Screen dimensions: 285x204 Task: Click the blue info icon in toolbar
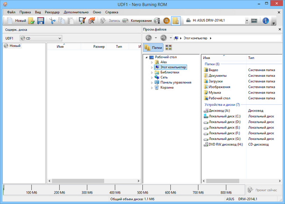click(266, 21)
